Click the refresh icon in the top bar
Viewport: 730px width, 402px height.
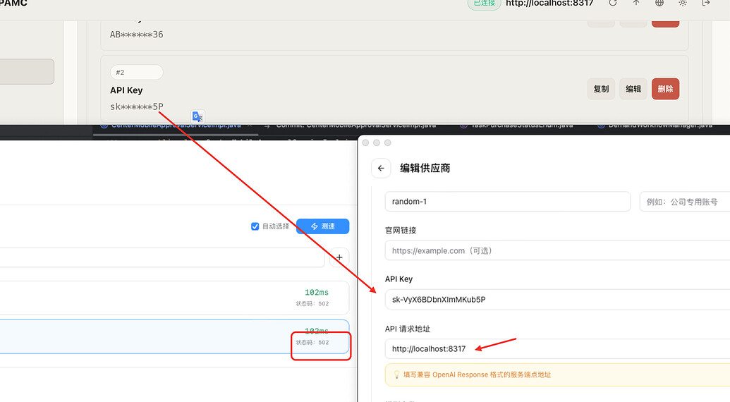pos(613,3)
